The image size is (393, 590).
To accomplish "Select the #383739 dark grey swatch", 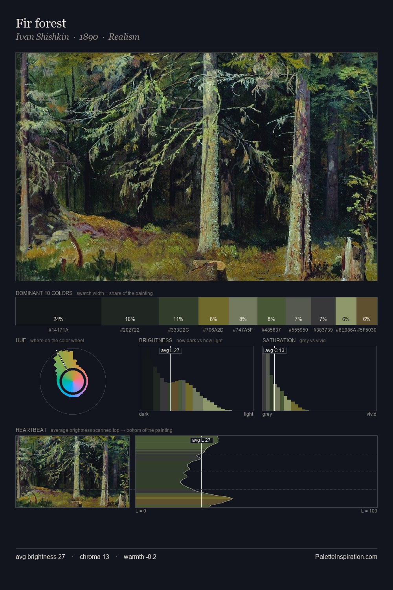I will [x=323, y=311].
